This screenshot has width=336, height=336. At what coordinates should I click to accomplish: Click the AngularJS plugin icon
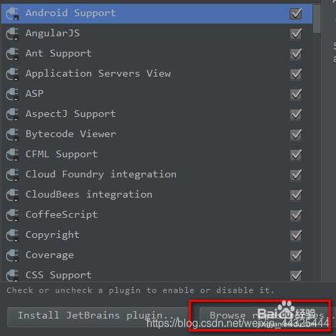[x=13, y=34]
